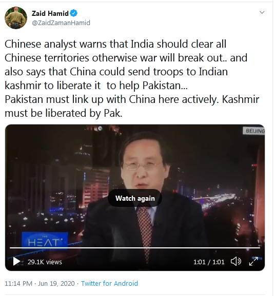The image size is (274, 296).
Task: Play the video with play icon
Action: (x=16, y=262)
